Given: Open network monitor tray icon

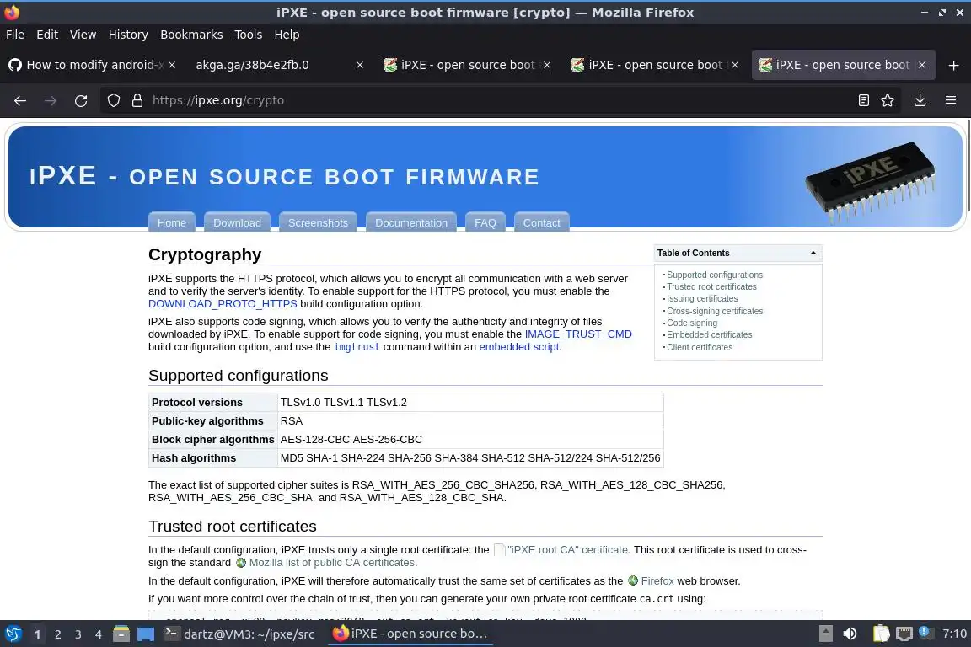Looking at the screenshot, I should (904, 634).
